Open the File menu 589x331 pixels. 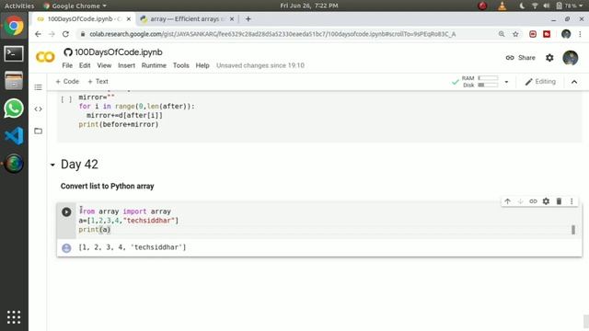pyautogui.click(x=67, y=65)
